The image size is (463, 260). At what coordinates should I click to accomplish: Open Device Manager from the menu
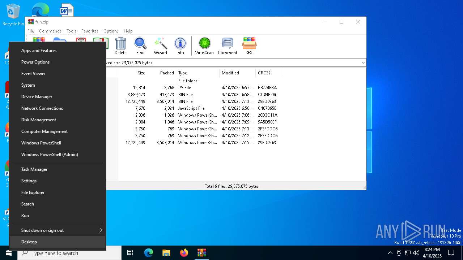click(58, 97)
